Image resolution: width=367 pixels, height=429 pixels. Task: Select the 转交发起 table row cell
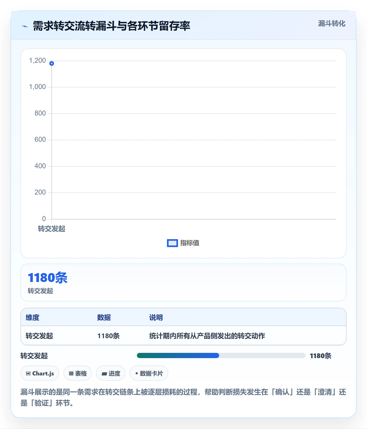(x=39, y=336)
